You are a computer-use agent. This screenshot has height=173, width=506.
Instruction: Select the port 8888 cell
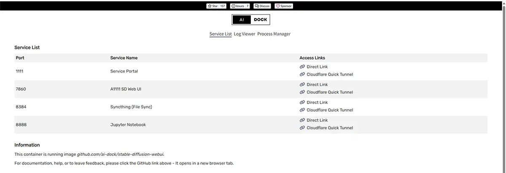click(x=21, y=125)
